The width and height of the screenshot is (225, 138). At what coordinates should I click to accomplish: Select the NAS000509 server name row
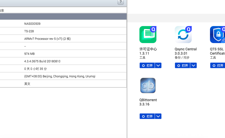[x=32, y=24]
